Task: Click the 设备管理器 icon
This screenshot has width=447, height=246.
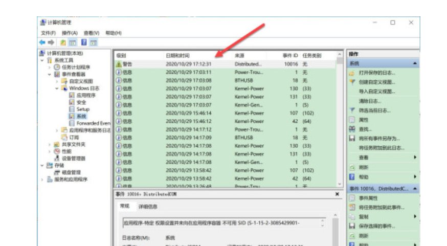Action: pos(57,158)
